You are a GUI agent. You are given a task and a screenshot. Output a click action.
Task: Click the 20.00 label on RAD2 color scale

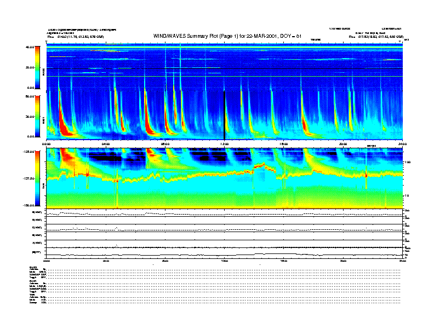point(30,67)
